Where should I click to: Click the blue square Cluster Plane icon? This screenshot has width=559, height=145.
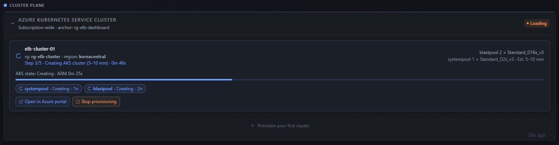pos(5,5)
